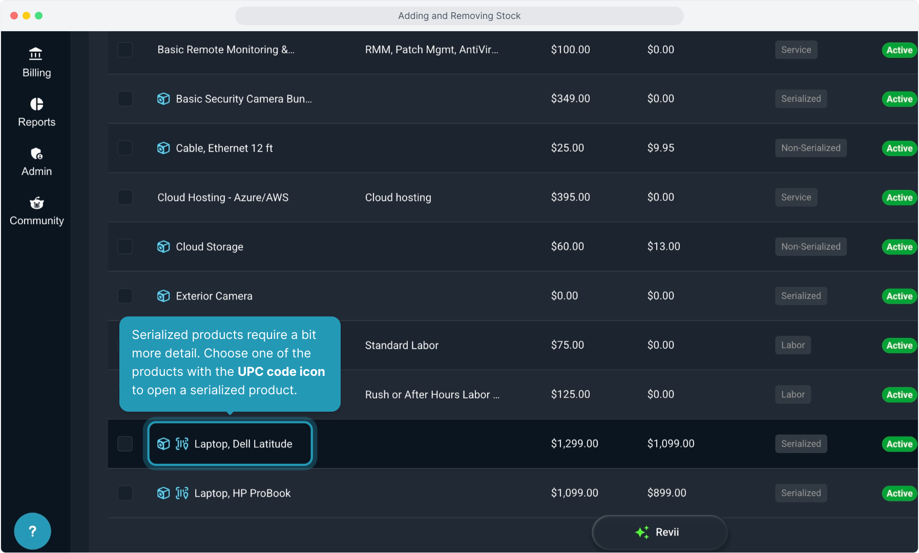Image resolution: width=919 pixels, height=553 pixels.
Task: Click the UPC code icon for Laptop, HP ProBook
Action: (182, 493)
